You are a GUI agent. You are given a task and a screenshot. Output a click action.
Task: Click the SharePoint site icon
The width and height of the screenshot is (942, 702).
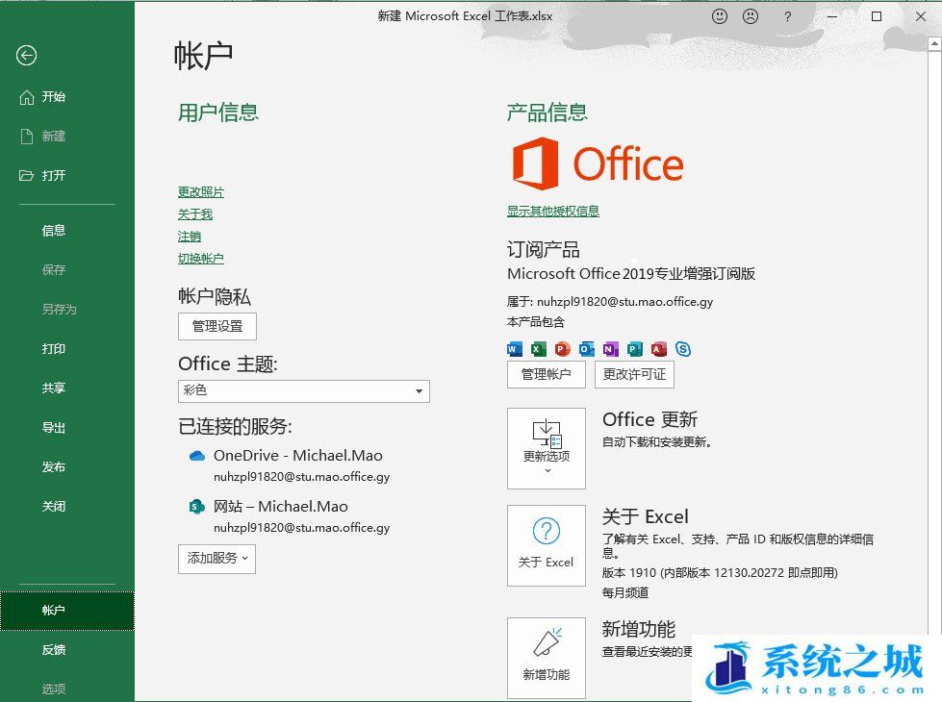(x=197, y=507)
